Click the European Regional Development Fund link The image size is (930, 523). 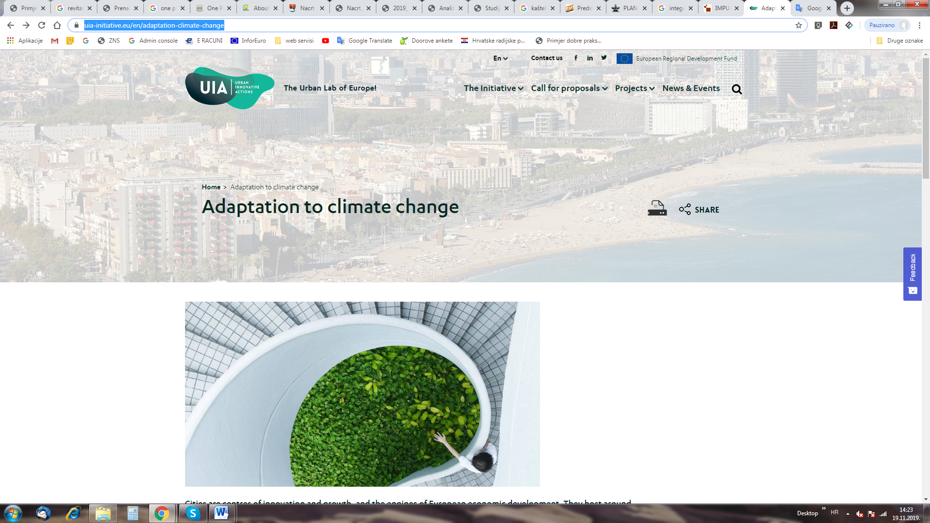pyautogui.click(x=677, y=59)
